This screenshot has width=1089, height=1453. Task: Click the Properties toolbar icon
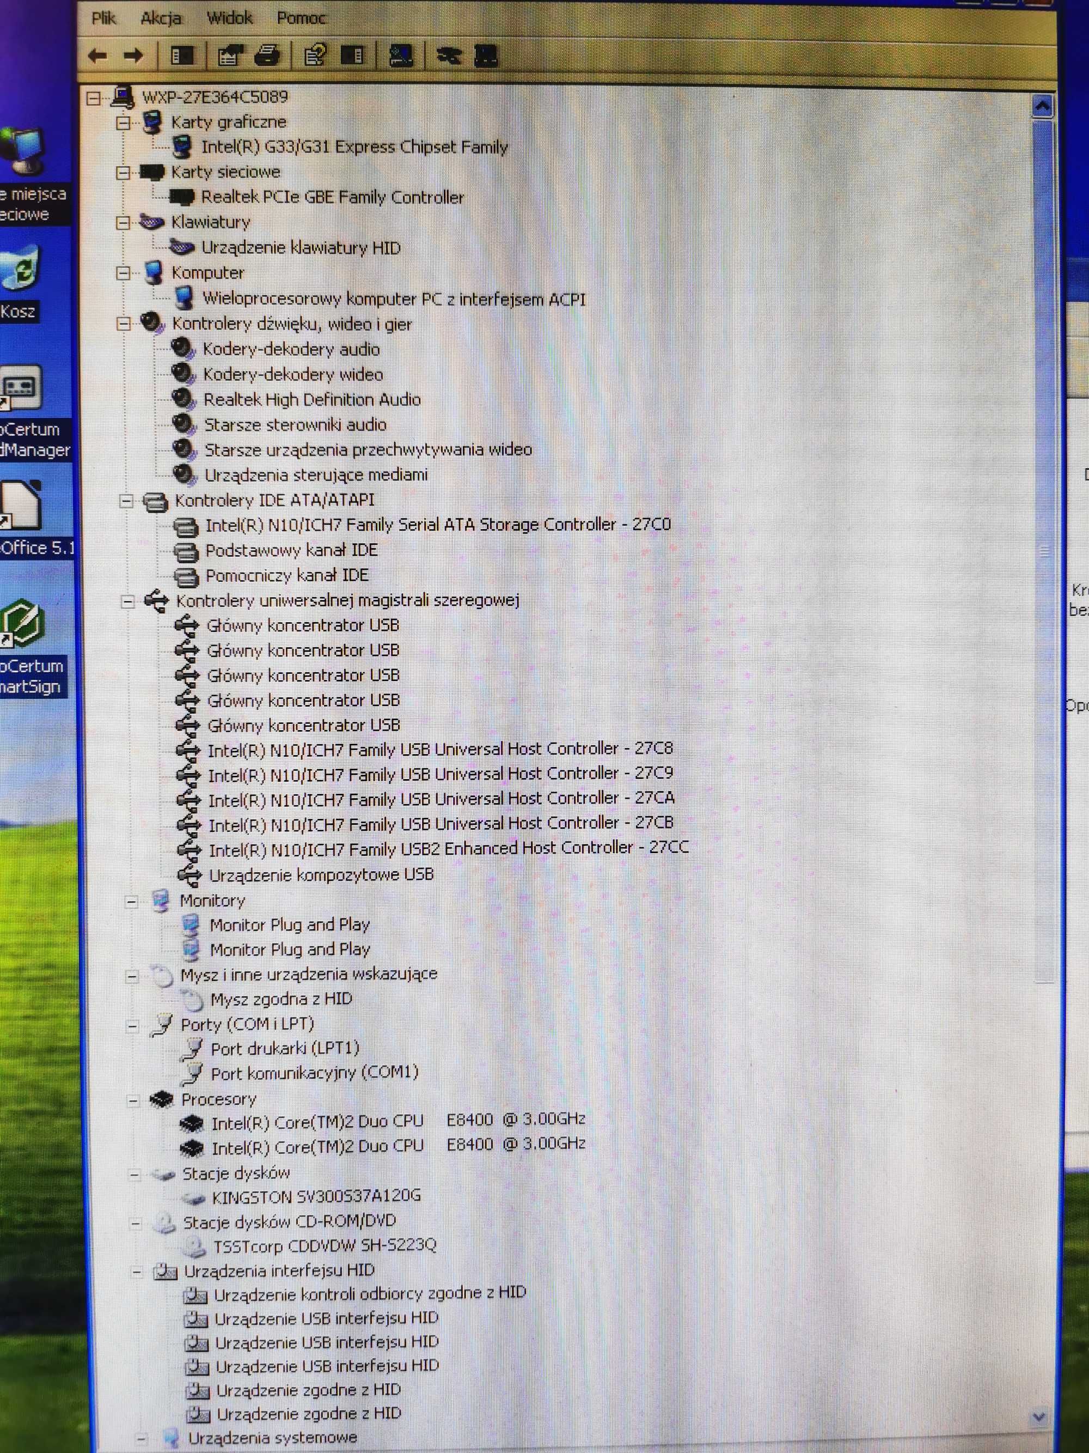(229, 56)
